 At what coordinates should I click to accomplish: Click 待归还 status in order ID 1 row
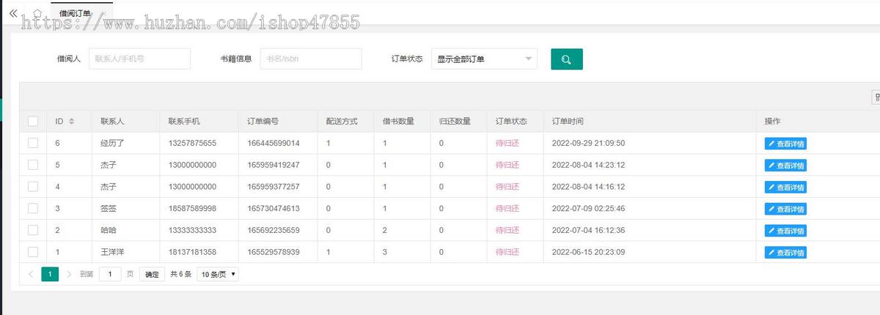click(x=507, y=253)
